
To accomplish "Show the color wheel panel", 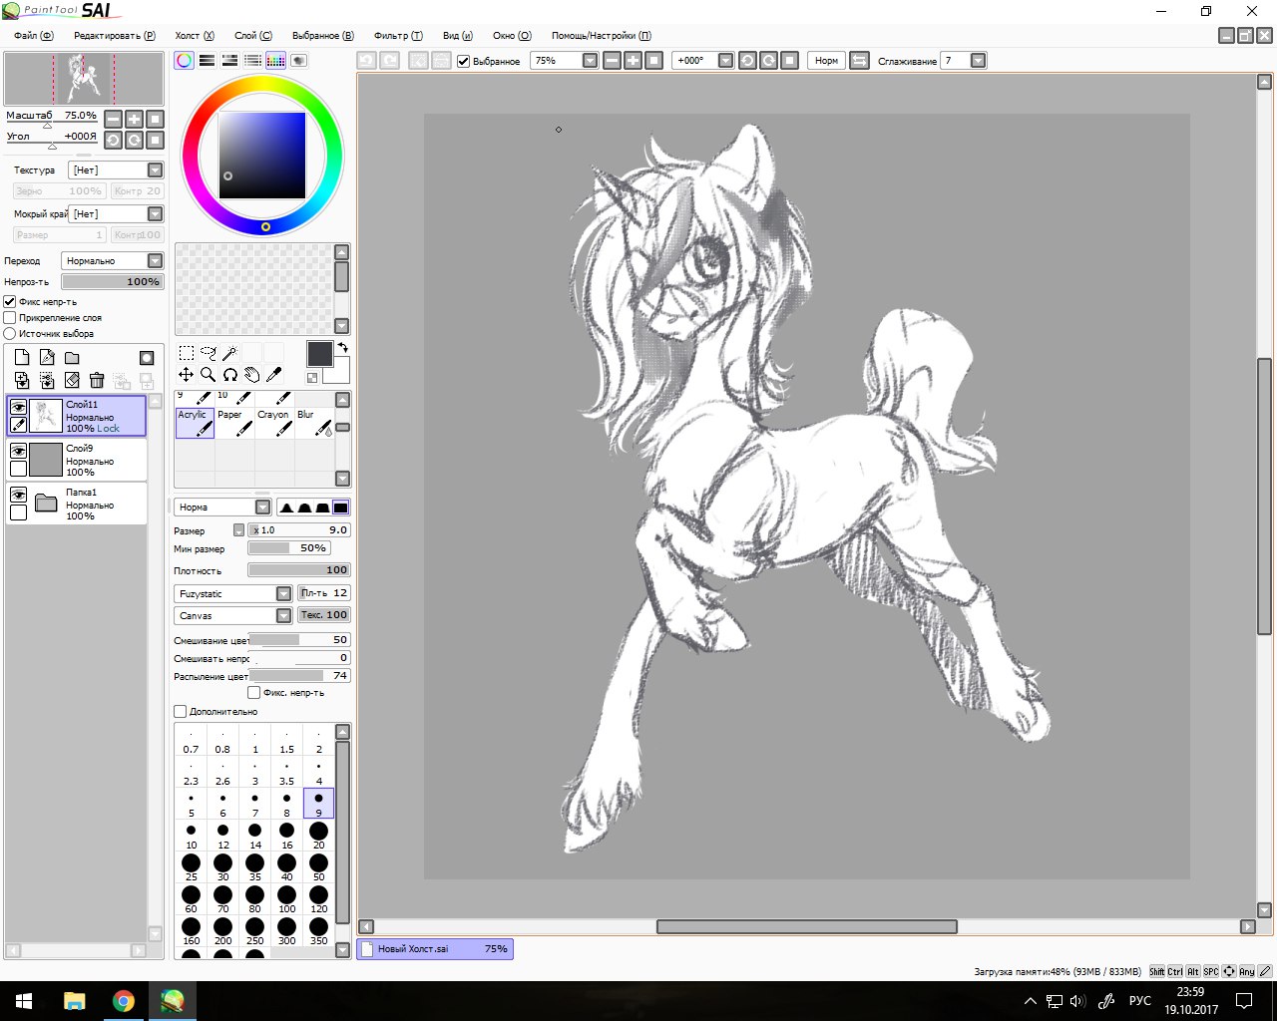I will [185, 61].
